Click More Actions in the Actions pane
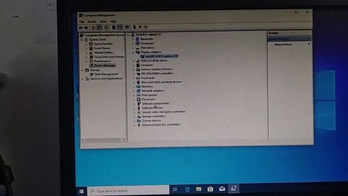348x196 pixels. click(283, 45)
